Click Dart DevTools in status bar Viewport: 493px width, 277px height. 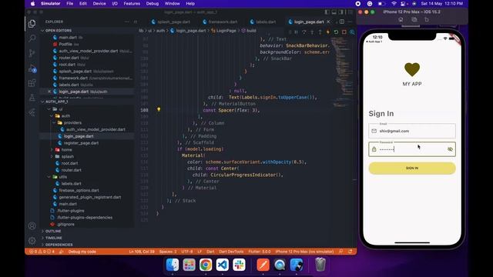[231, 252]
